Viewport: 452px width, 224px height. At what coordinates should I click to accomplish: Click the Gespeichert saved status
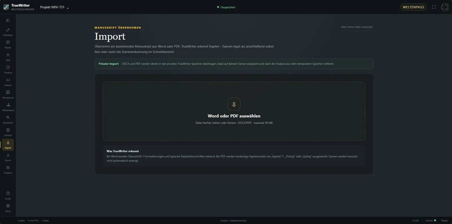coord(226,7)
